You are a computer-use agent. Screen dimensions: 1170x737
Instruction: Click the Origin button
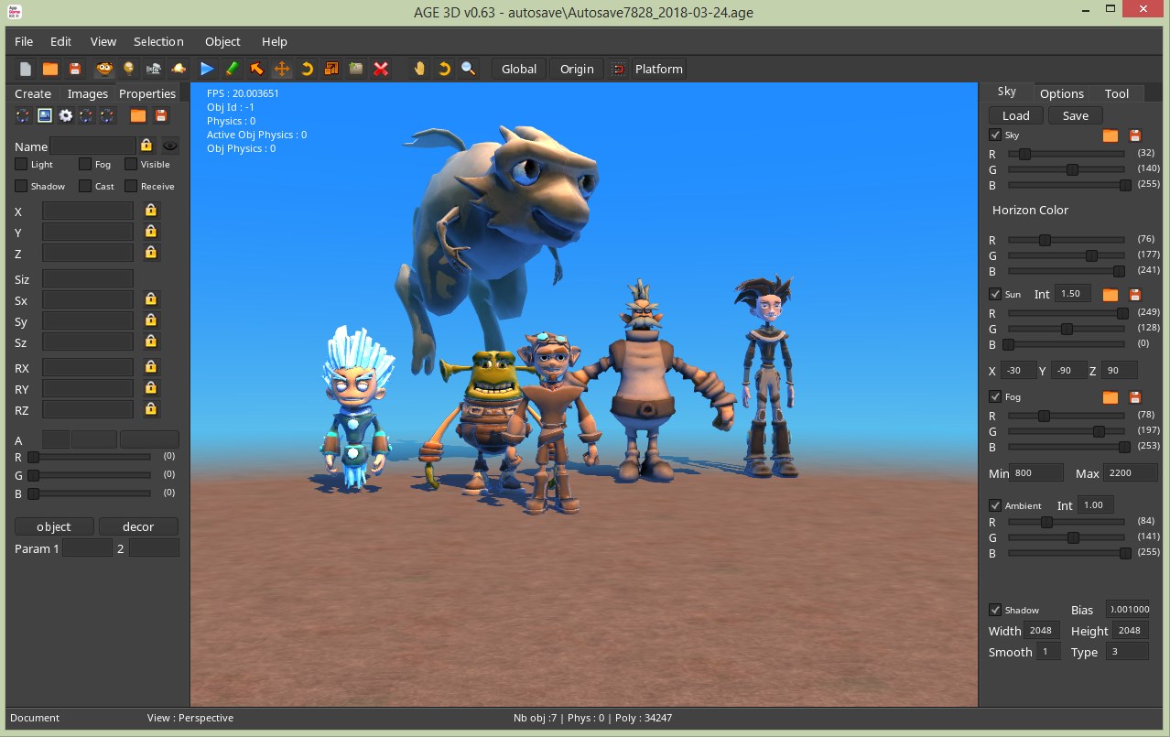577,69
